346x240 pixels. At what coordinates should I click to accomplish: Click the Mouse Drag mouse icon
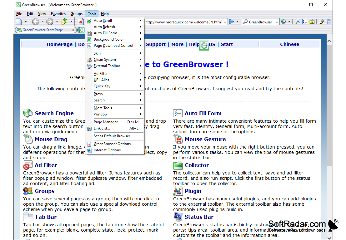(x=28, y=139)
